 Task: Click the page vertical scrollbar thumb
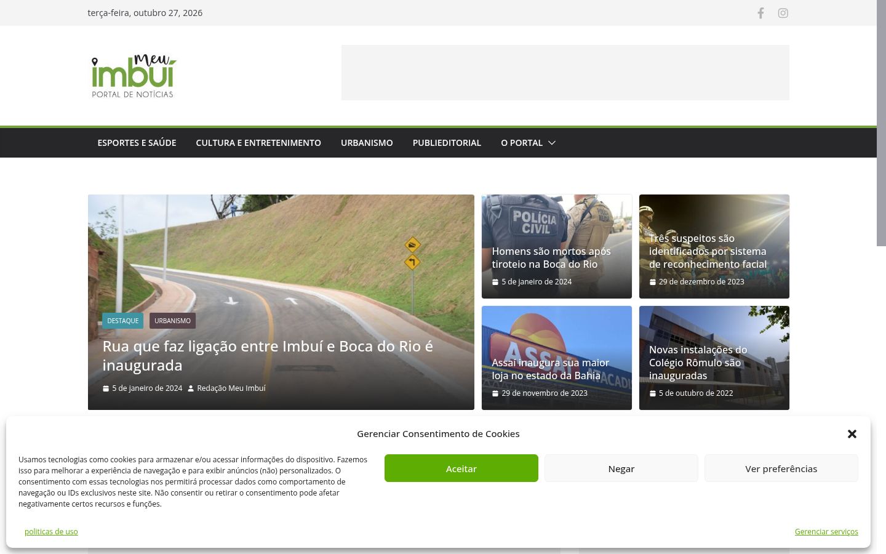881,123
